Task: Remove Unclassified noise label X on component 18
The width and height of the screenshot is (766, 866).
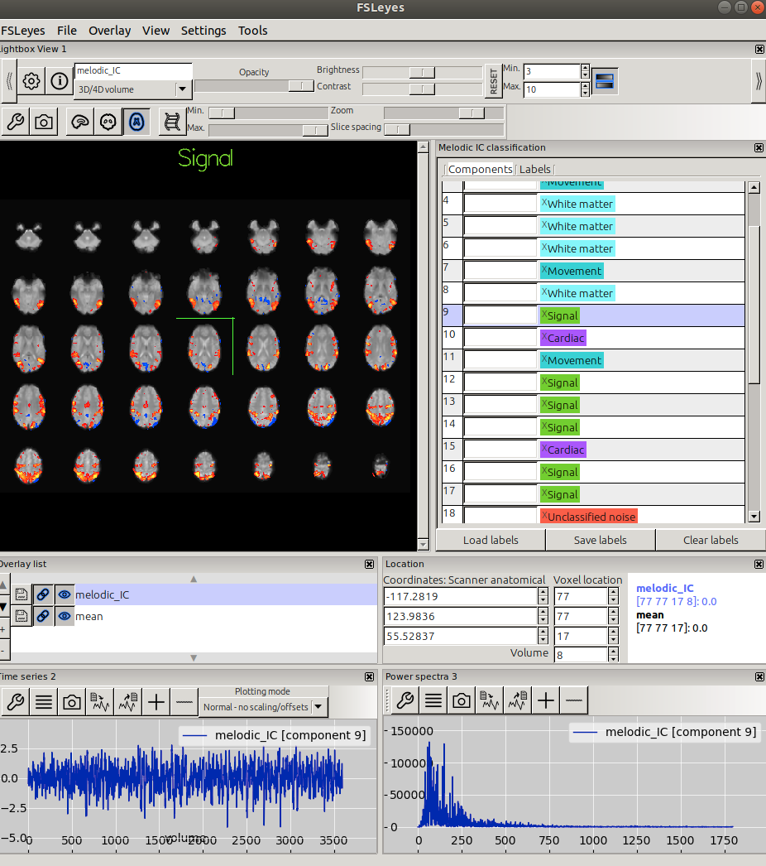Action: (x=544, y=515)
